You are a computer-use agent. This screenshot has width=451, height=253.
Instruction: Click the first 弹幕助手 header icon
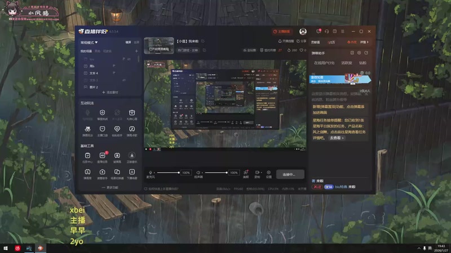[352, 53]
